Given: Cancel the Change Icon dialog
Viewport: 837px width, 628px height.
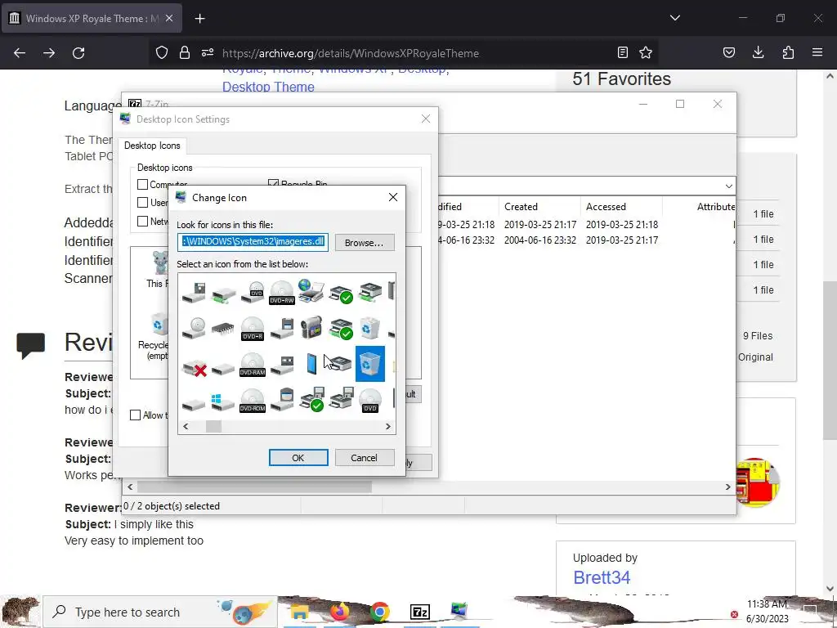Looking at the screenshot, I should (364, 458).
